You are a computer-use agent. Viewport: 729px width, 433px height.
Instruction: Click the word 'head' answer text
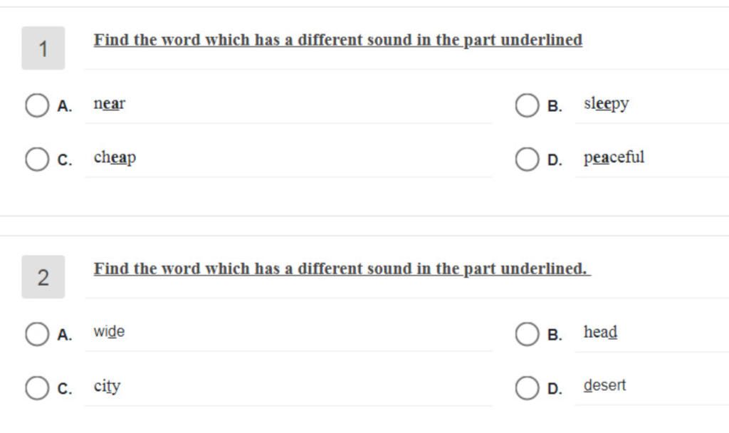(x=601, y=332)
